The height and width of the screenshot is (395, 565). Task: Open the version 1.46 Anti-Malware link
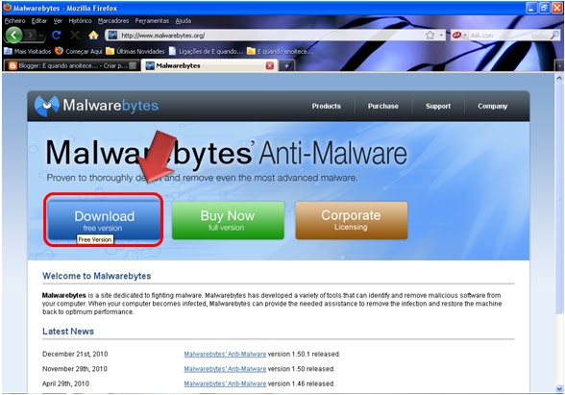pyautogui.click(x=225, y=383)
